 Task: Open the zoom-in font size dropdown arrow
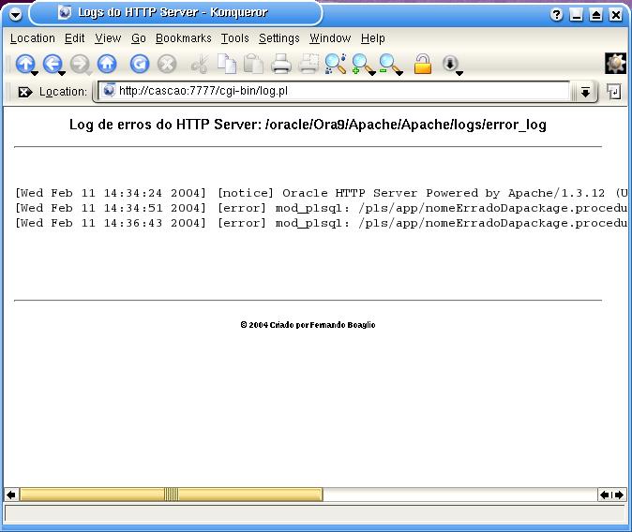(372, 73)
